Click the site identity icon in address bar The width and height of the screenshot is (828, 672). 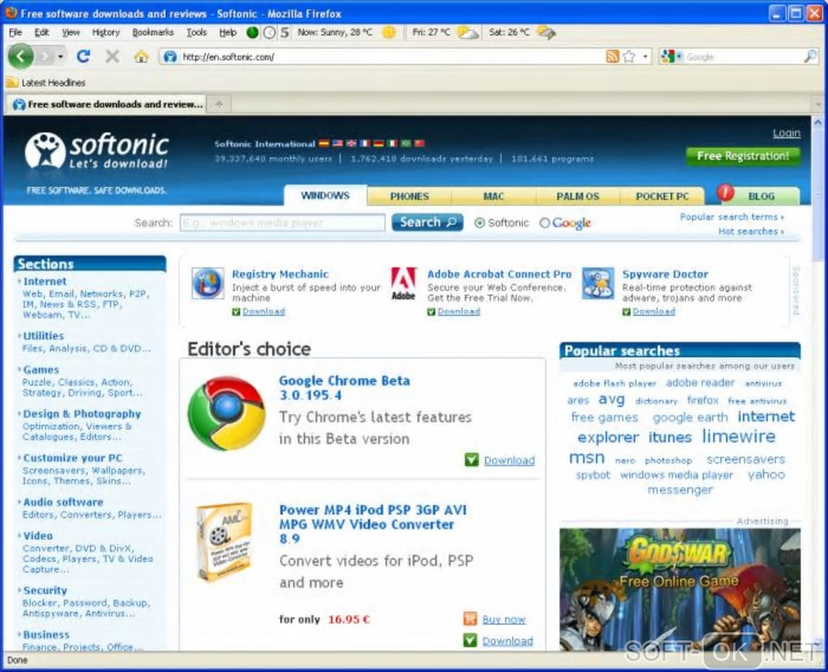[170, 57]
